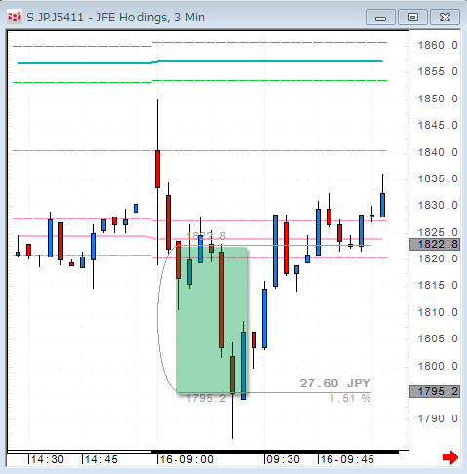Close the JFE Holdings chart window
Screen dimensions: 467x474
click(x=445, y=18)
